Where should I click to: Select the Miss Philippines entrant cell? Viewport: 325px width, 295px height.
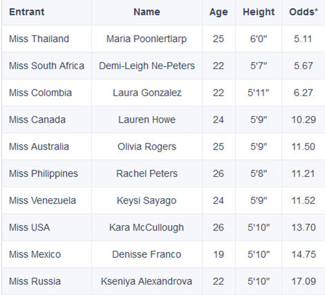(43, 174)
